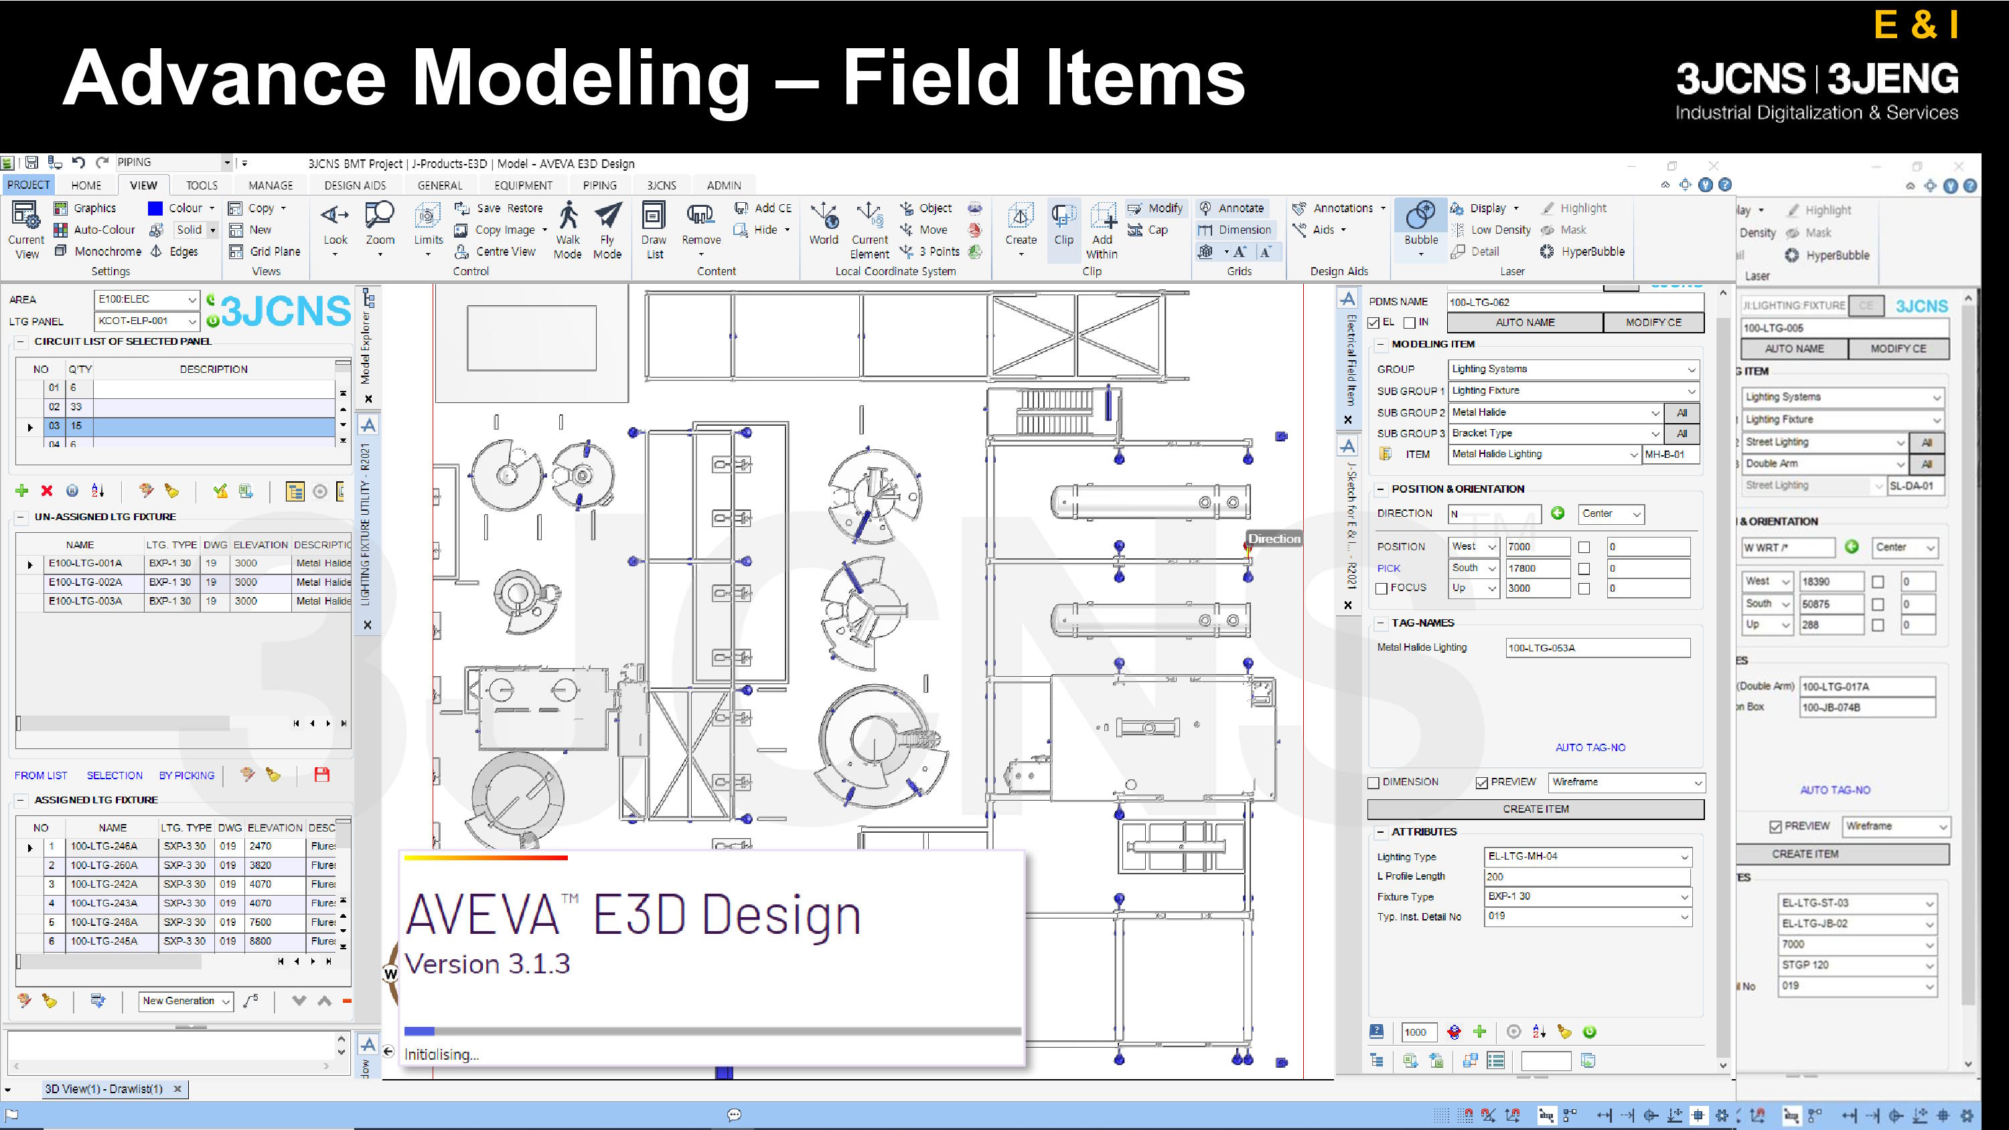Add circuit with green plus icon
Viewport: 2009px width, 1130px height.
coord(22,491)
